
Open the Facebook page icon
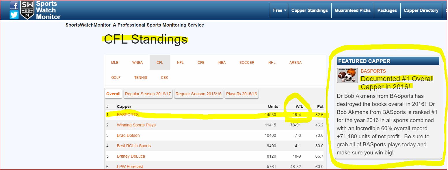pyautogui.click(x=14, y=5)
